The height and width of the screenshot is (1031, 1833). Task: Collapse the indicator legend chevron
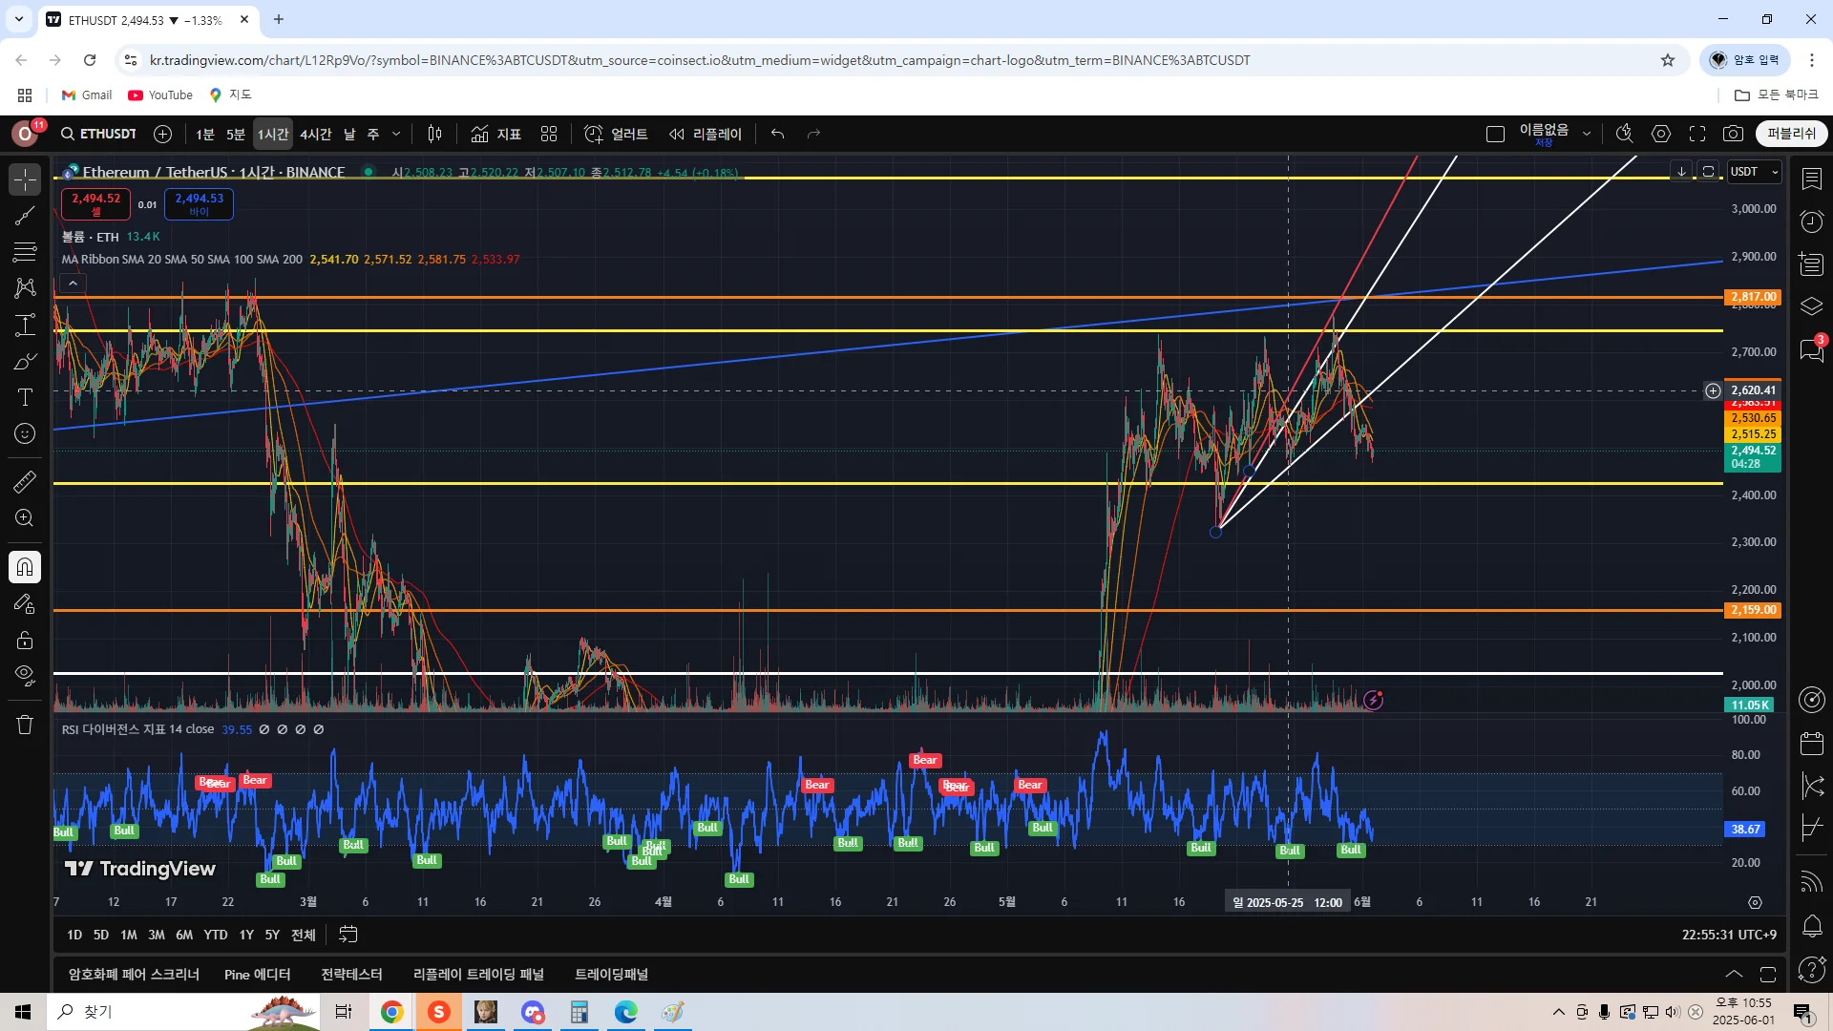pyautogui.click(x=73, y=284)
